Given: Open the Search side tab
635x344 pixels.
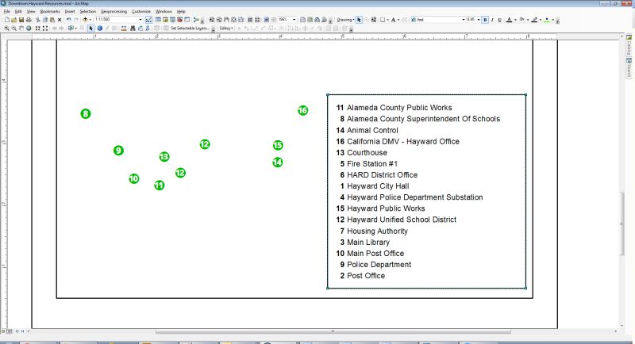Looking at the screenshot, I should click(629, 67).
